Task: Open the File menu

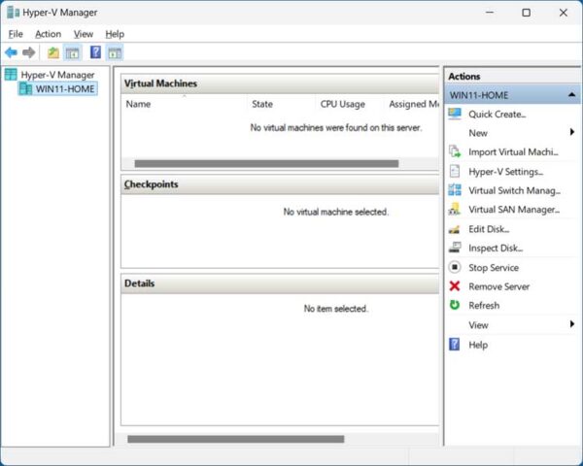Action: tap(16, 34)
